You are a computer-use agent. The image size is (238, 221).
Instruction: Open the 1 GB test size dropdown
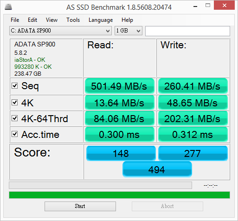pyautogui.click(x=129, y=31)
